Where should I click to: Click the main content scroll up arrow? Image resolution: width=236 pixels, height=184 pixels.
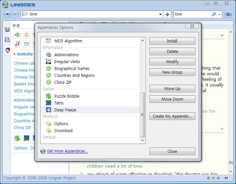point(231,32)
